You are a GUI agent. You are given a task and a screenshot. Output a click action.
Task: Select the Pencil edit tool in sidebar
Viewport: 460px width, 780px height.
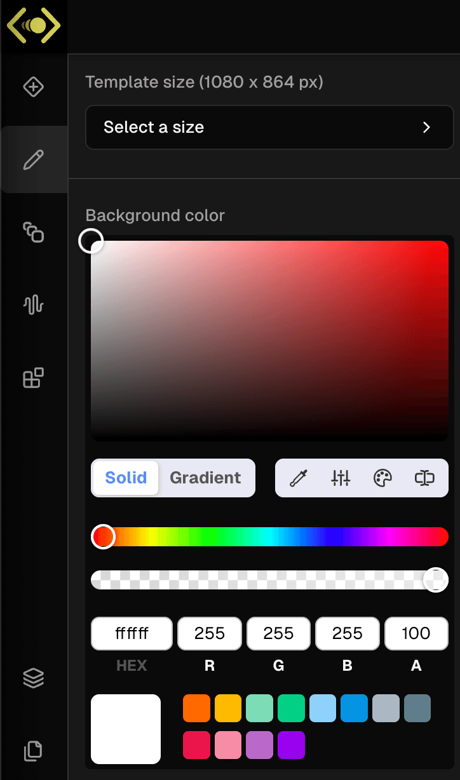pos(34,159)
